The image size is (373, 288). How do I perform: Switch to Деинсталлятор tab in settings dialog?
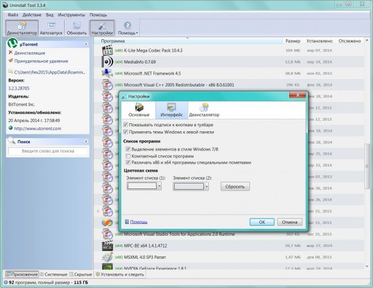pos(204,110)
